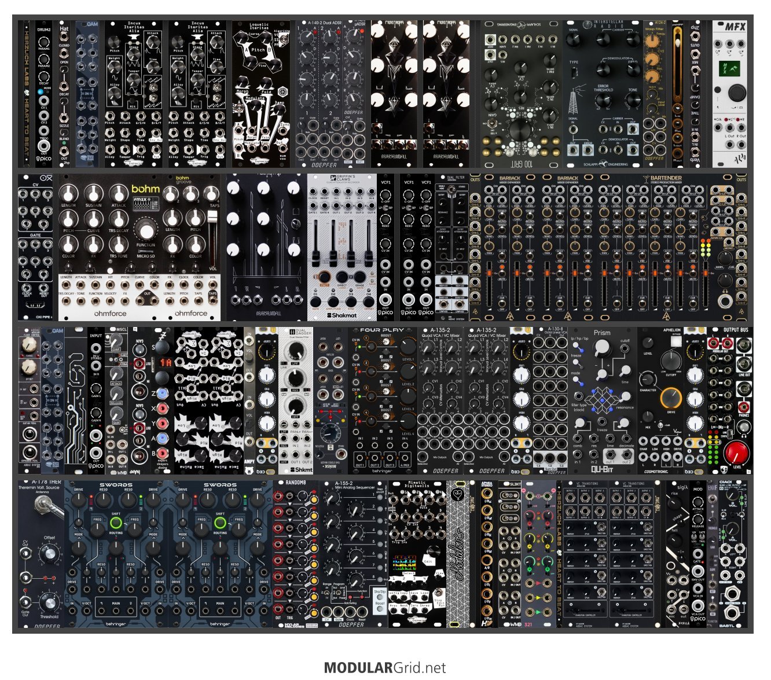The image size is (771, 680).
Task: Flip the TYPE switch on Interstellar Radio
Action: pyautogui.click(x=574, y=72)
